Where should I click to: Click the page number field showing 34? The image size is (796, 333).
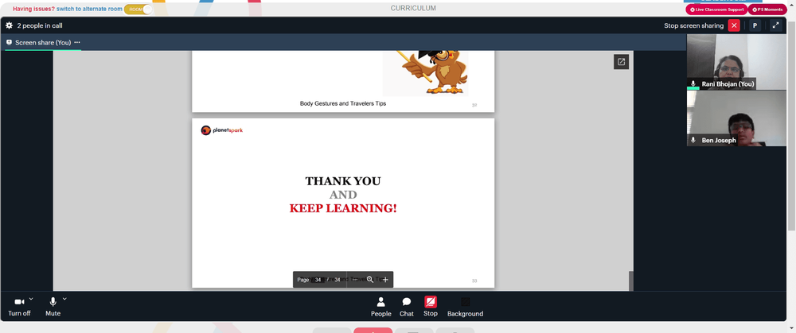pos(318,280)
